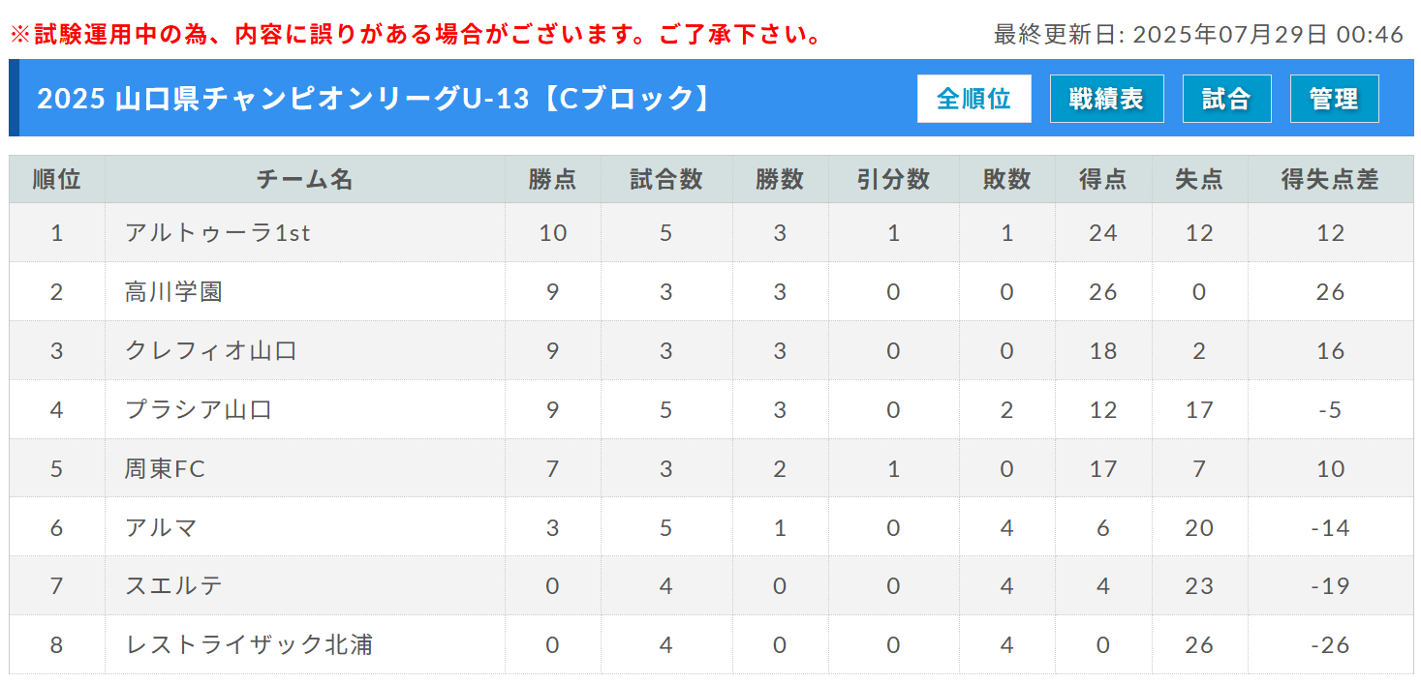Select team クレフィオ山口
Image resolution: width=1421 pixels, height=684 pixels.
(211, 350)
